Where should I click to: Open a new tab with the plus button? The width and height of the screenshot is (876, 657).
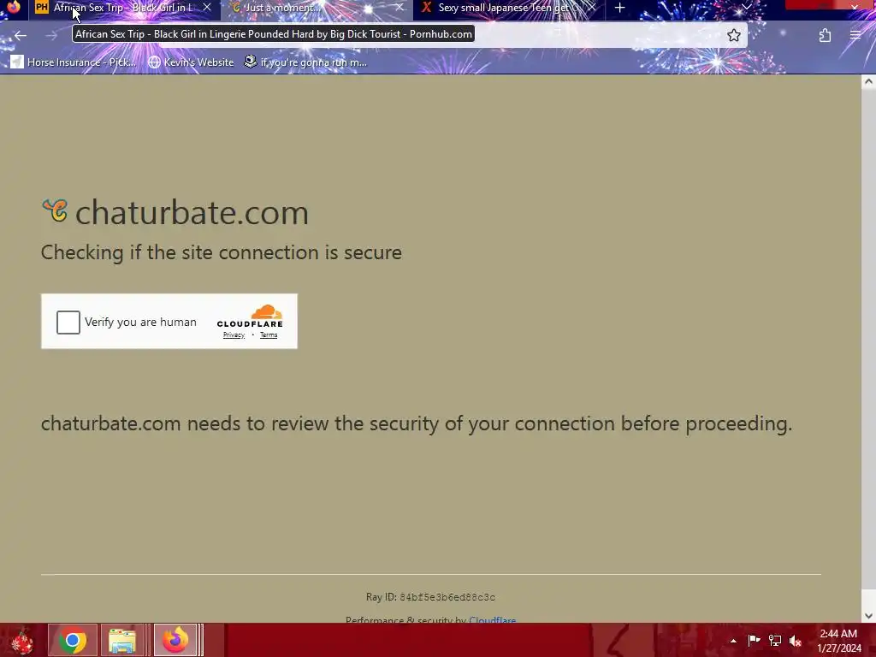coord(619,8)
